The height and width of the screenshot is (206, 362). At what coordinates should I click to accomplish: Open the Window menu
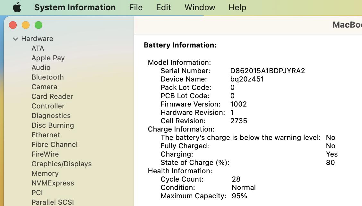pos(200,7)
